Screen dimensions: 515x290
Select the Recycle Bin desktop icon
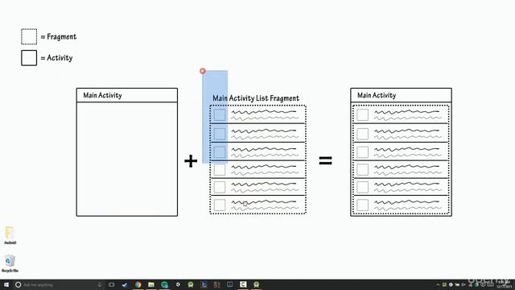[10, 263]
